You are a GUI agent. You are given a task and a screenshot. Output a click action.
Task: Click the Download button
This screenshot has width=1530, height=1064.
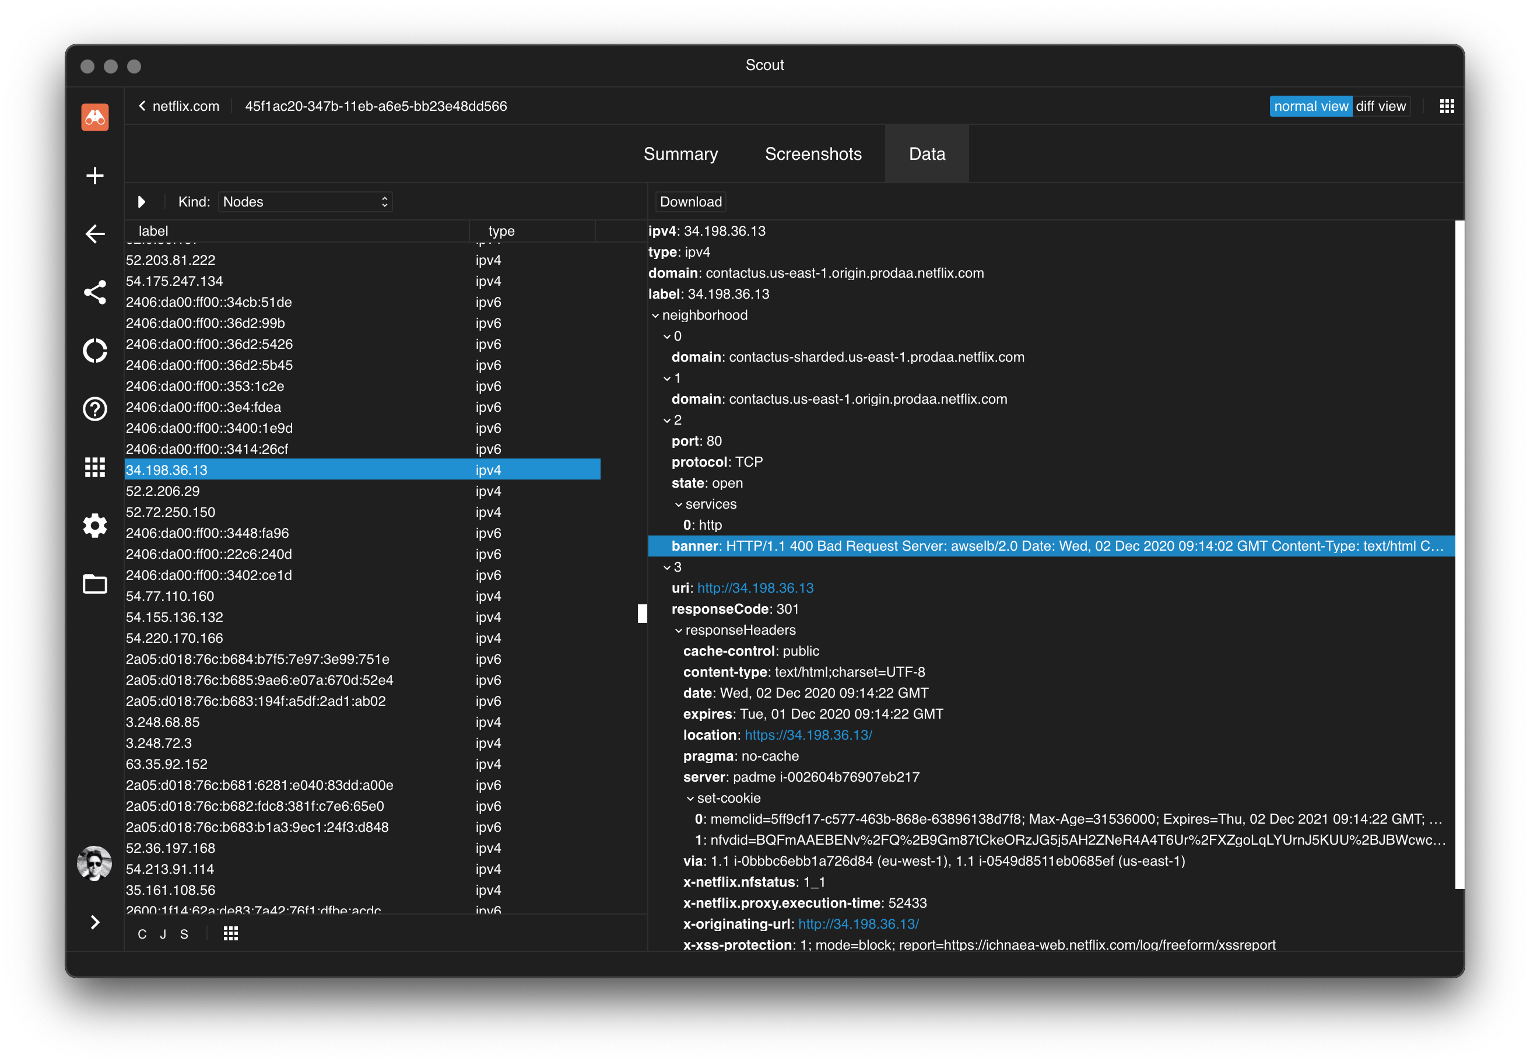tap(690, 202)
